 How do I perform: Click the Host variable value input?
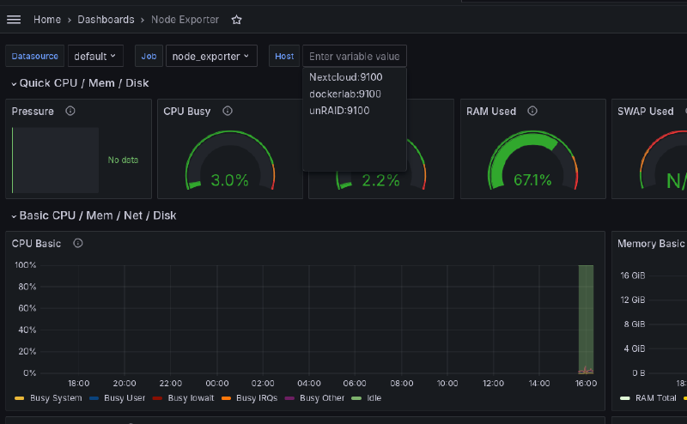click(x=354, y=56)
